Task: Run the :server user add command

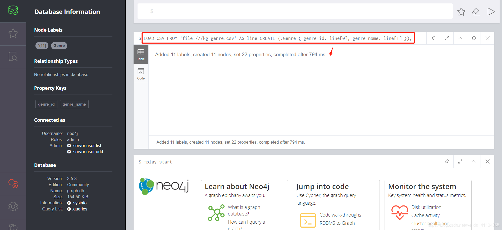Action: coord(85,152)
